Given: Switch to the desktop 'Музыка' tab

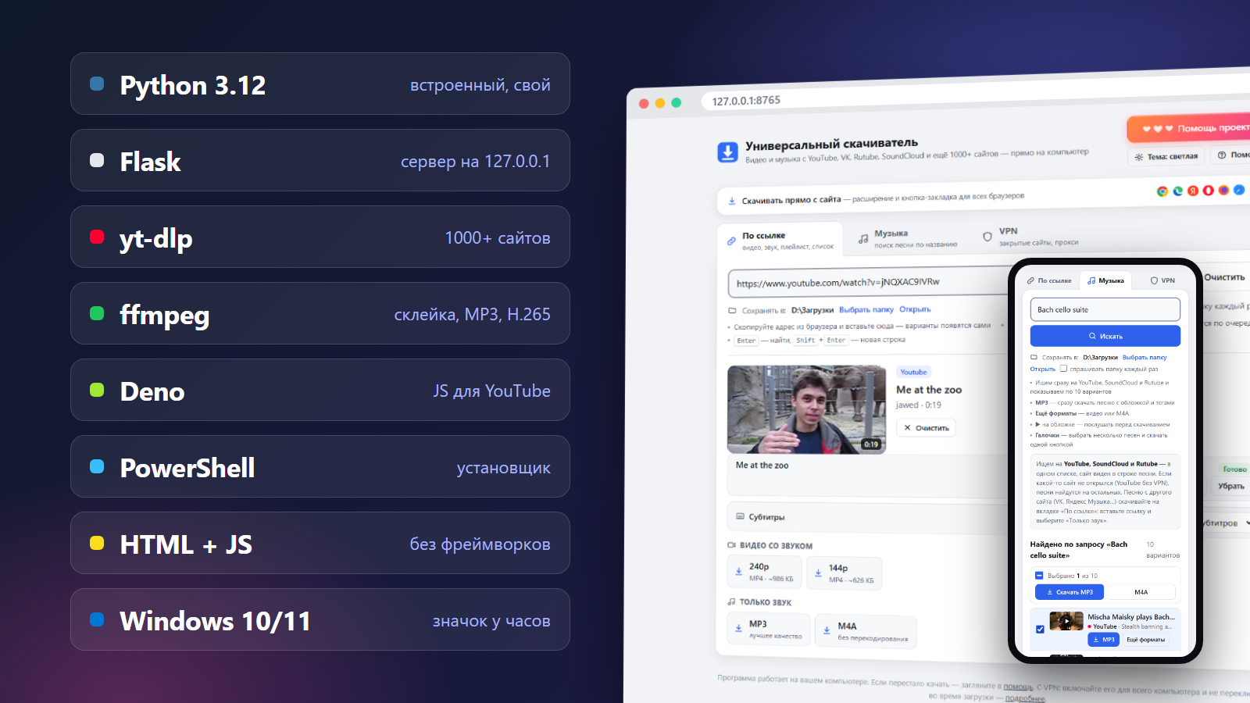Looking at the screenshot, I should [x=907, y=238].
